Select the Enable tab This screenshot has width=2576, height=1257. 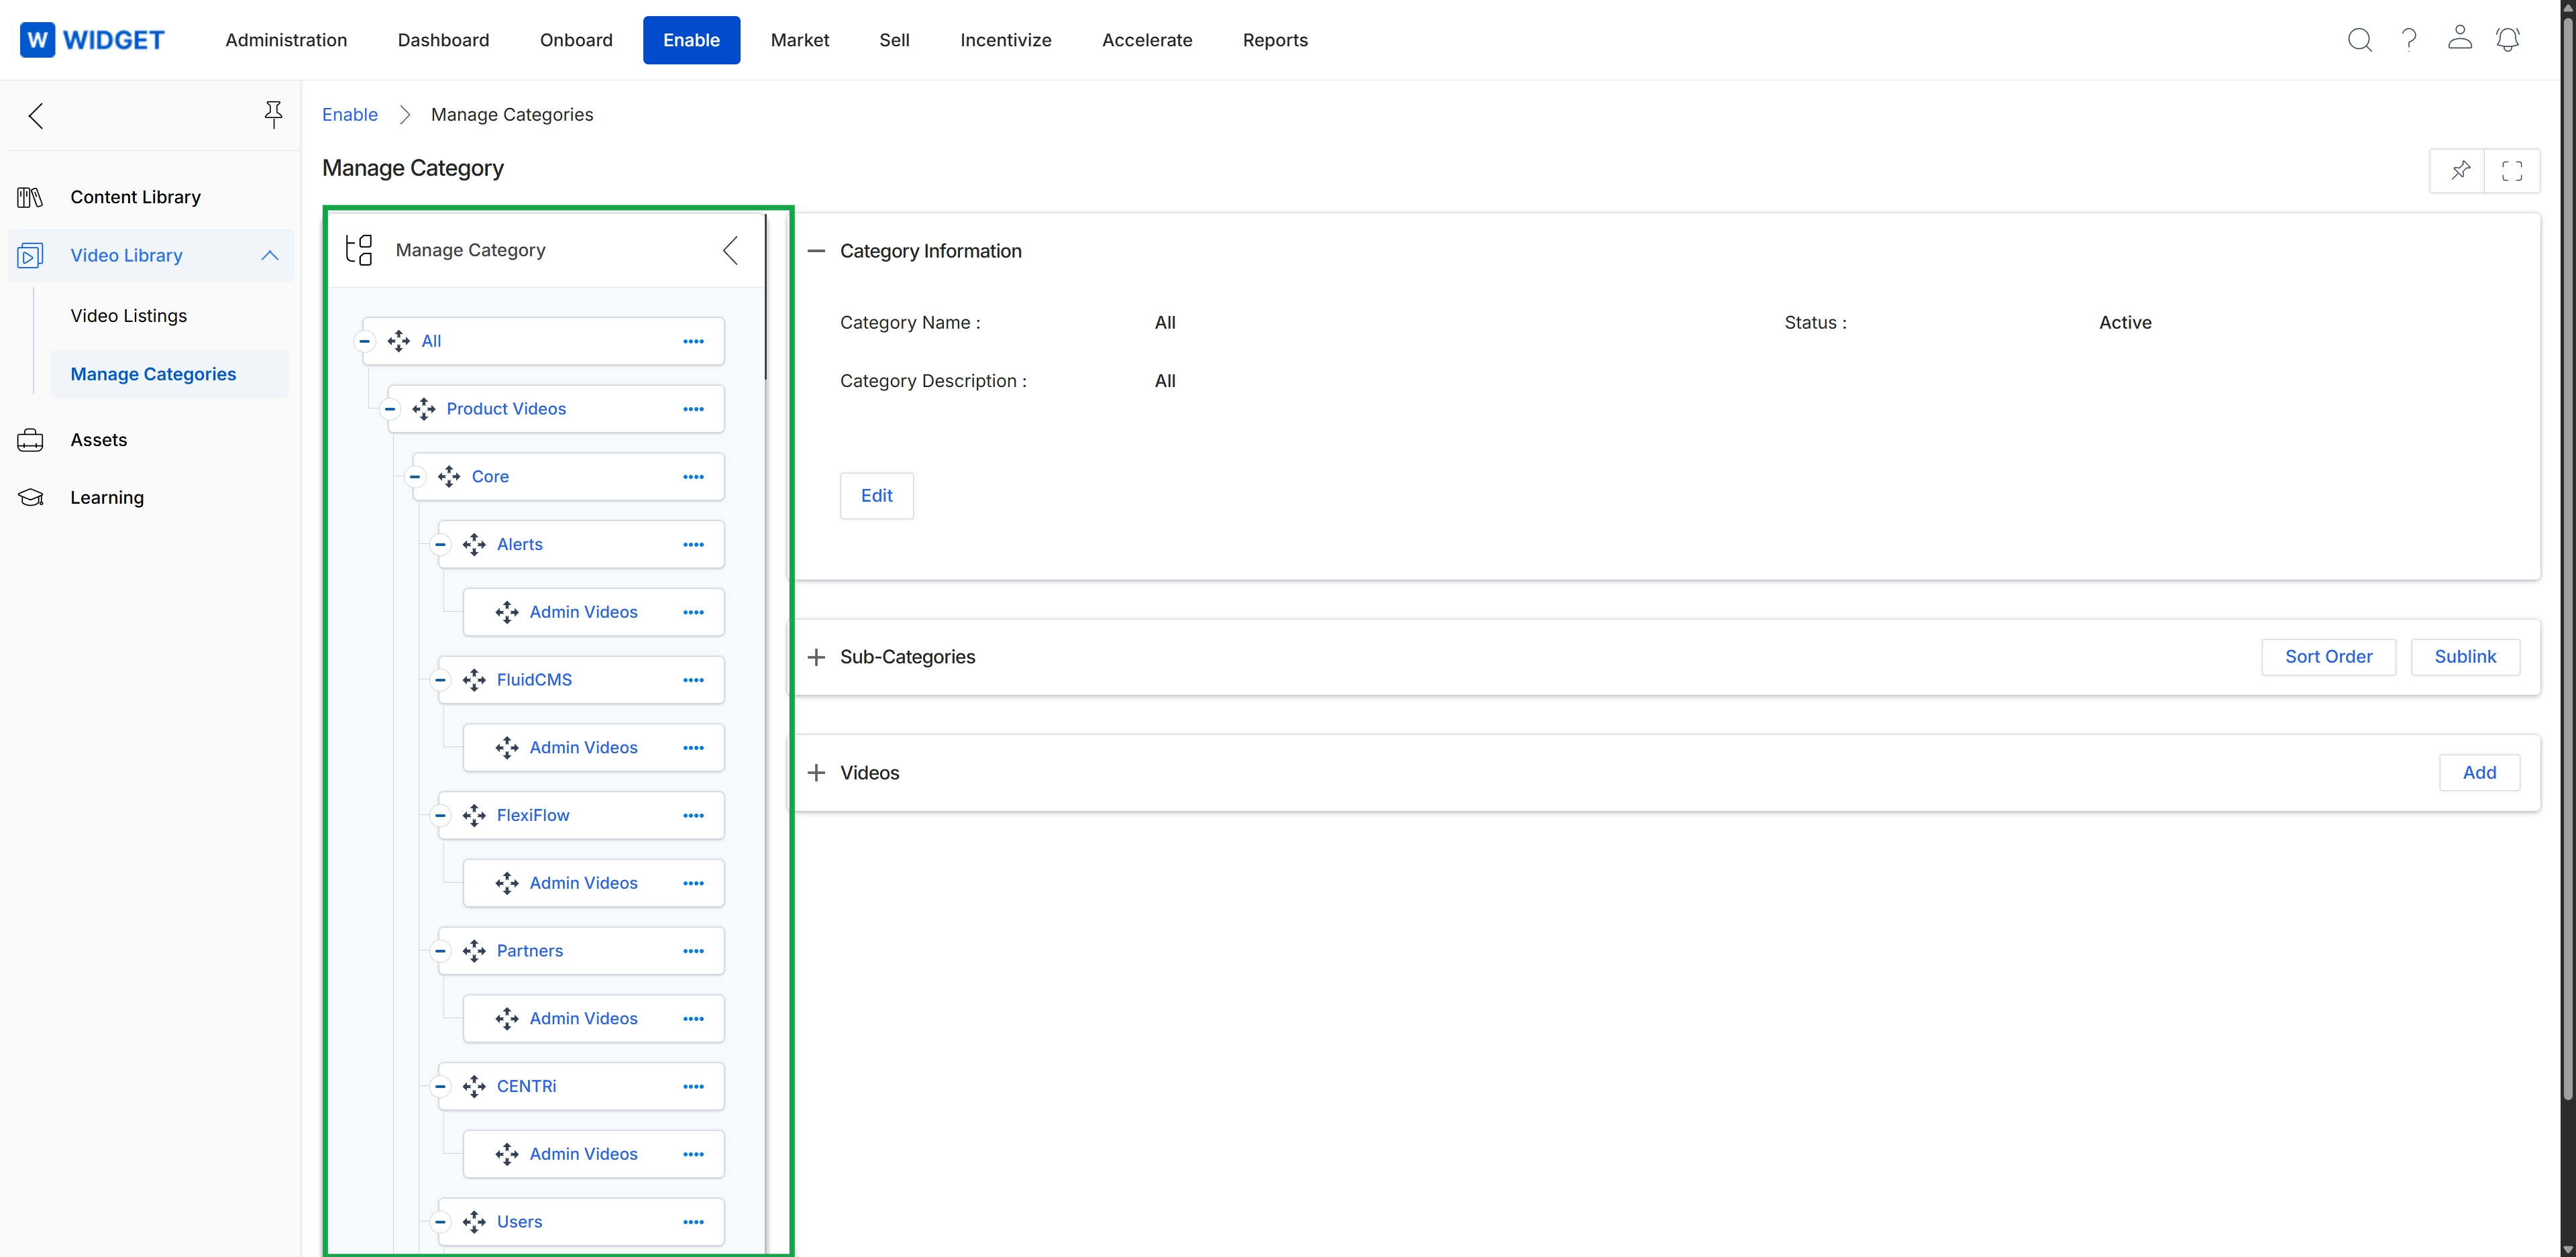[x=691, y=40]
